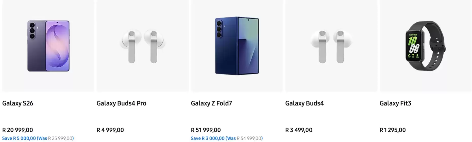Select the struck-through R 25 999,00 price
The width and height of the screenshot is (472, 142).
[x=60, y=138]
